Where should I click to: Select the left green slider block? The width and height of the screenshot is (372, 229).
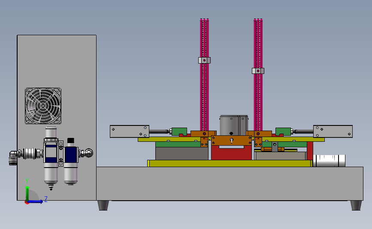point(179,131)
